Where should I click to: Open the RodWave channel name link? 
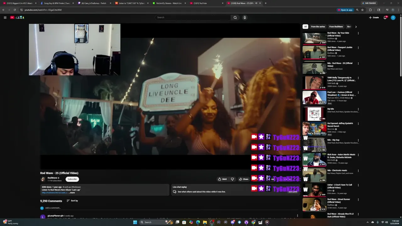pyautogui.click(x=52, y=178)
